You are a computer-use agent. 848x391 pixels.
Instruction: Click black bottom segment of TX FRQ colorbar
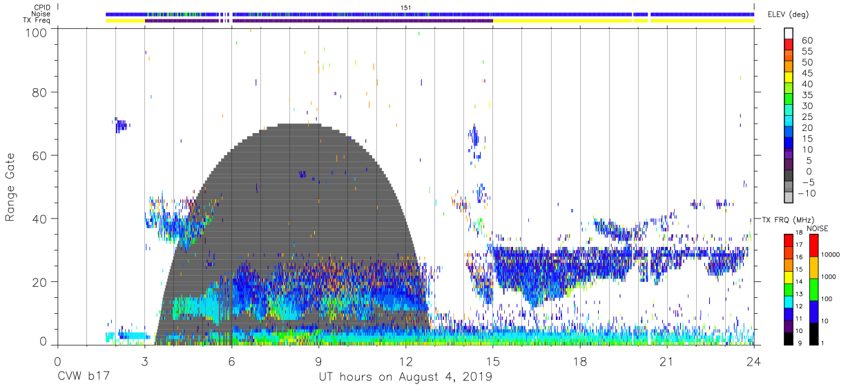tap(788, 339)
